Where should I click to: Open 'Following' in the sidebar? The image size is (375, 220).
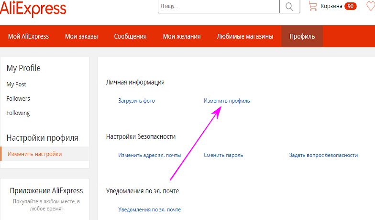coord(18,113)
